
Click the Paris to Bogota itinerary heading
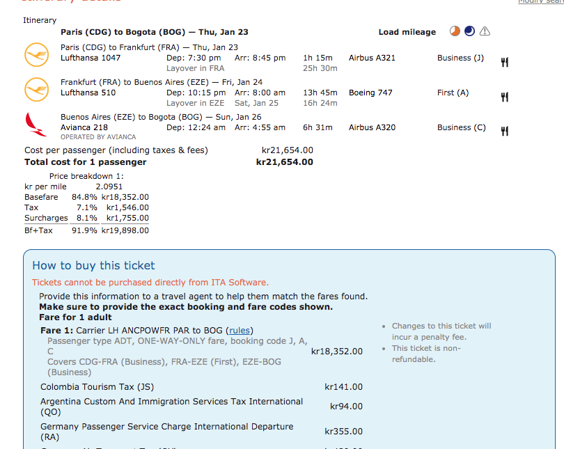(155, 32)
